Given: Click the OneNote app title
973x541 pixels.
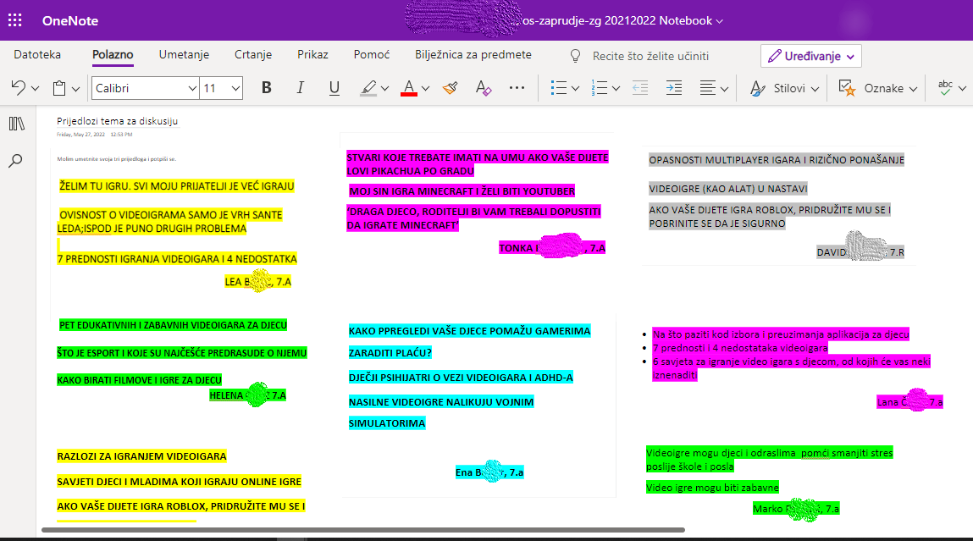Looking at the screenshot, I should tap(70, 20).
